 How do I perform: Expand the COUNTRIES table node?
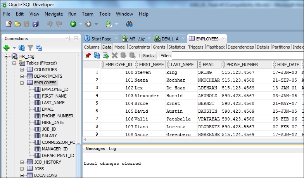pos(22,70)
